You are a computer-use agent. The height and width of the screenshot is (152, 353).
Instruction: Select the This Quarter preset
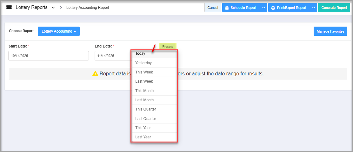[x=154, y=109]
